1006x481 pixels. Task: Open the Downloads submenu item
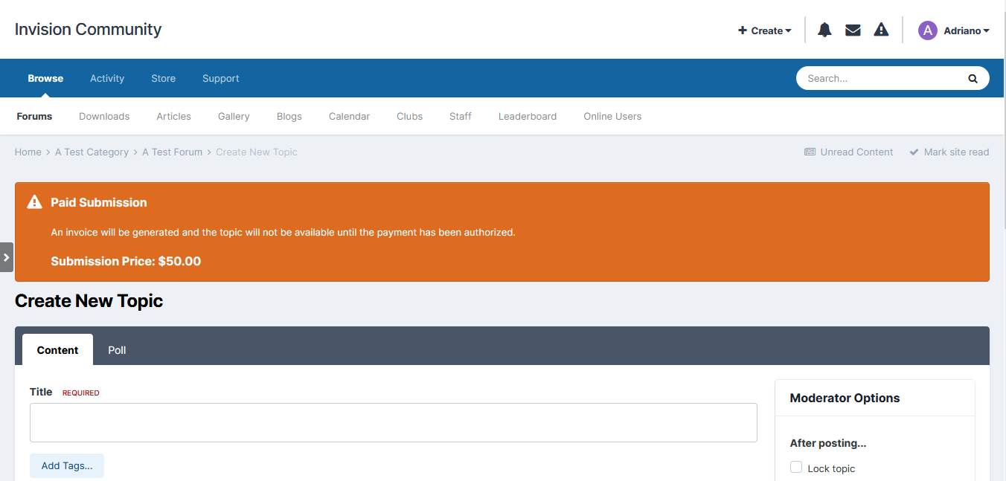click(x=104, y=116)
